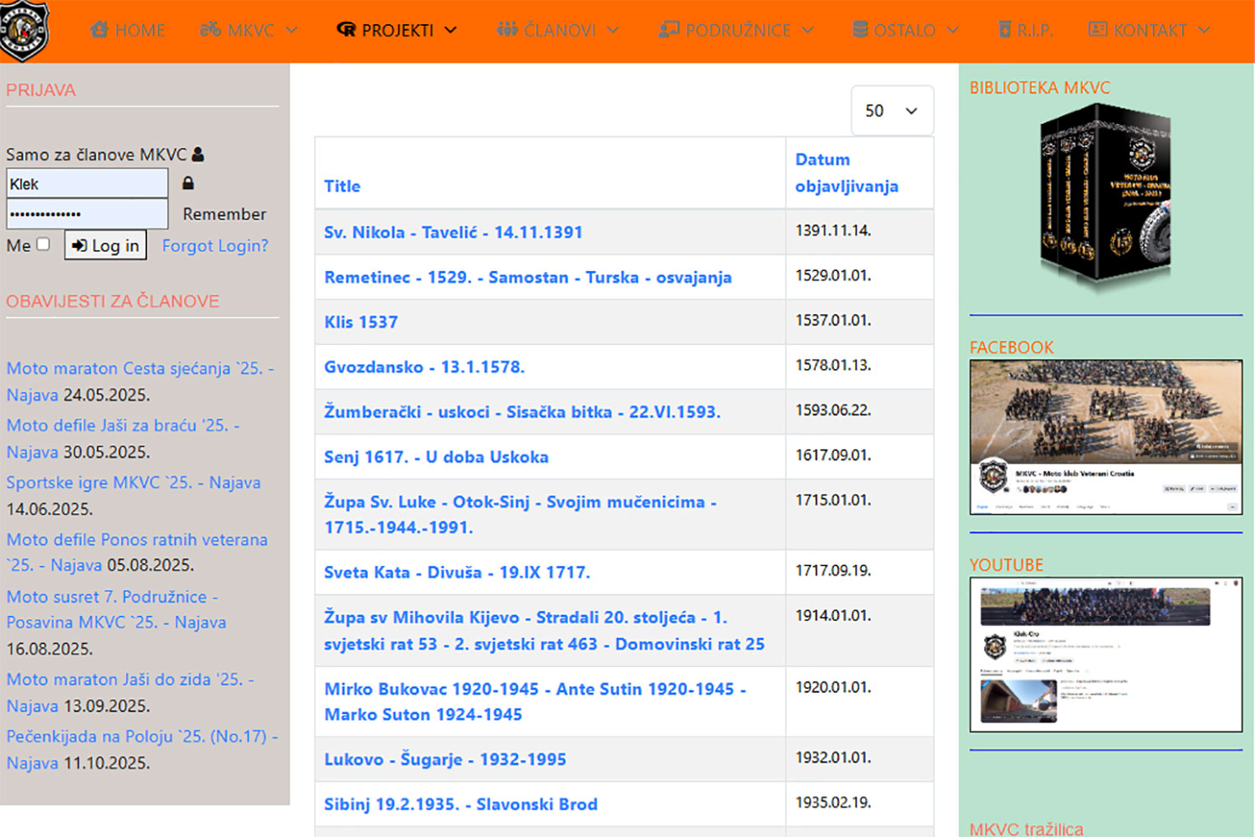This screenshot has height=837, width=1255.
Task: Open the 50 items-per-page dropdown
Action: [x=891, y=110]
